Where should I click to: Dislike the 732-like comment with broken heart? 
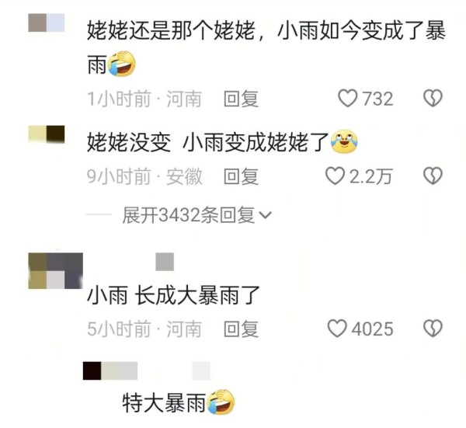(433, 99)
